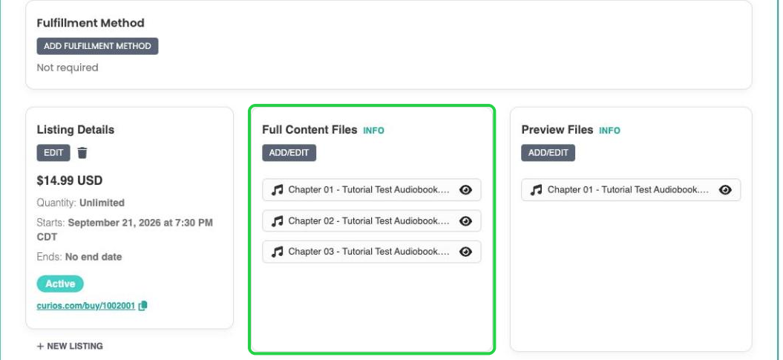Click music note icon of Chapter 03

click(x=277, y=252)
